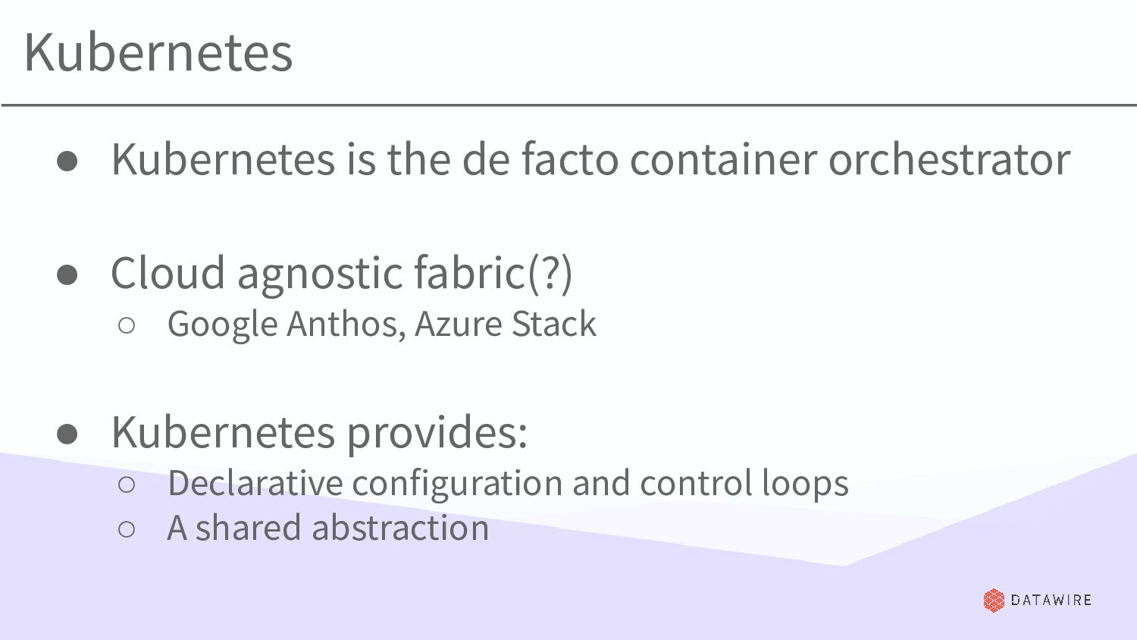Click the solid bullet before Kubernetes is the de facto

click(67, 161)
